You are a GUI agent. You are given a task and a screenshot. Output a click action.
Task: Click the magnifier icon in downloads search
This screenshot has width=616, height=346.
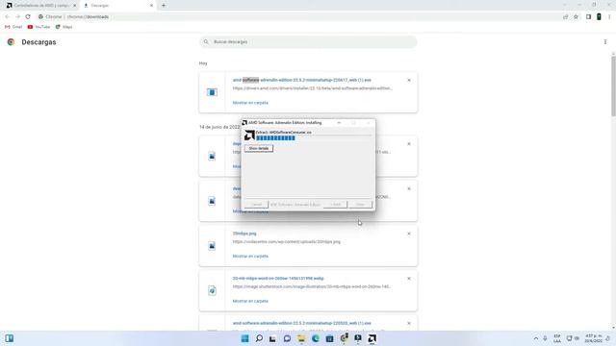[206, 41]
